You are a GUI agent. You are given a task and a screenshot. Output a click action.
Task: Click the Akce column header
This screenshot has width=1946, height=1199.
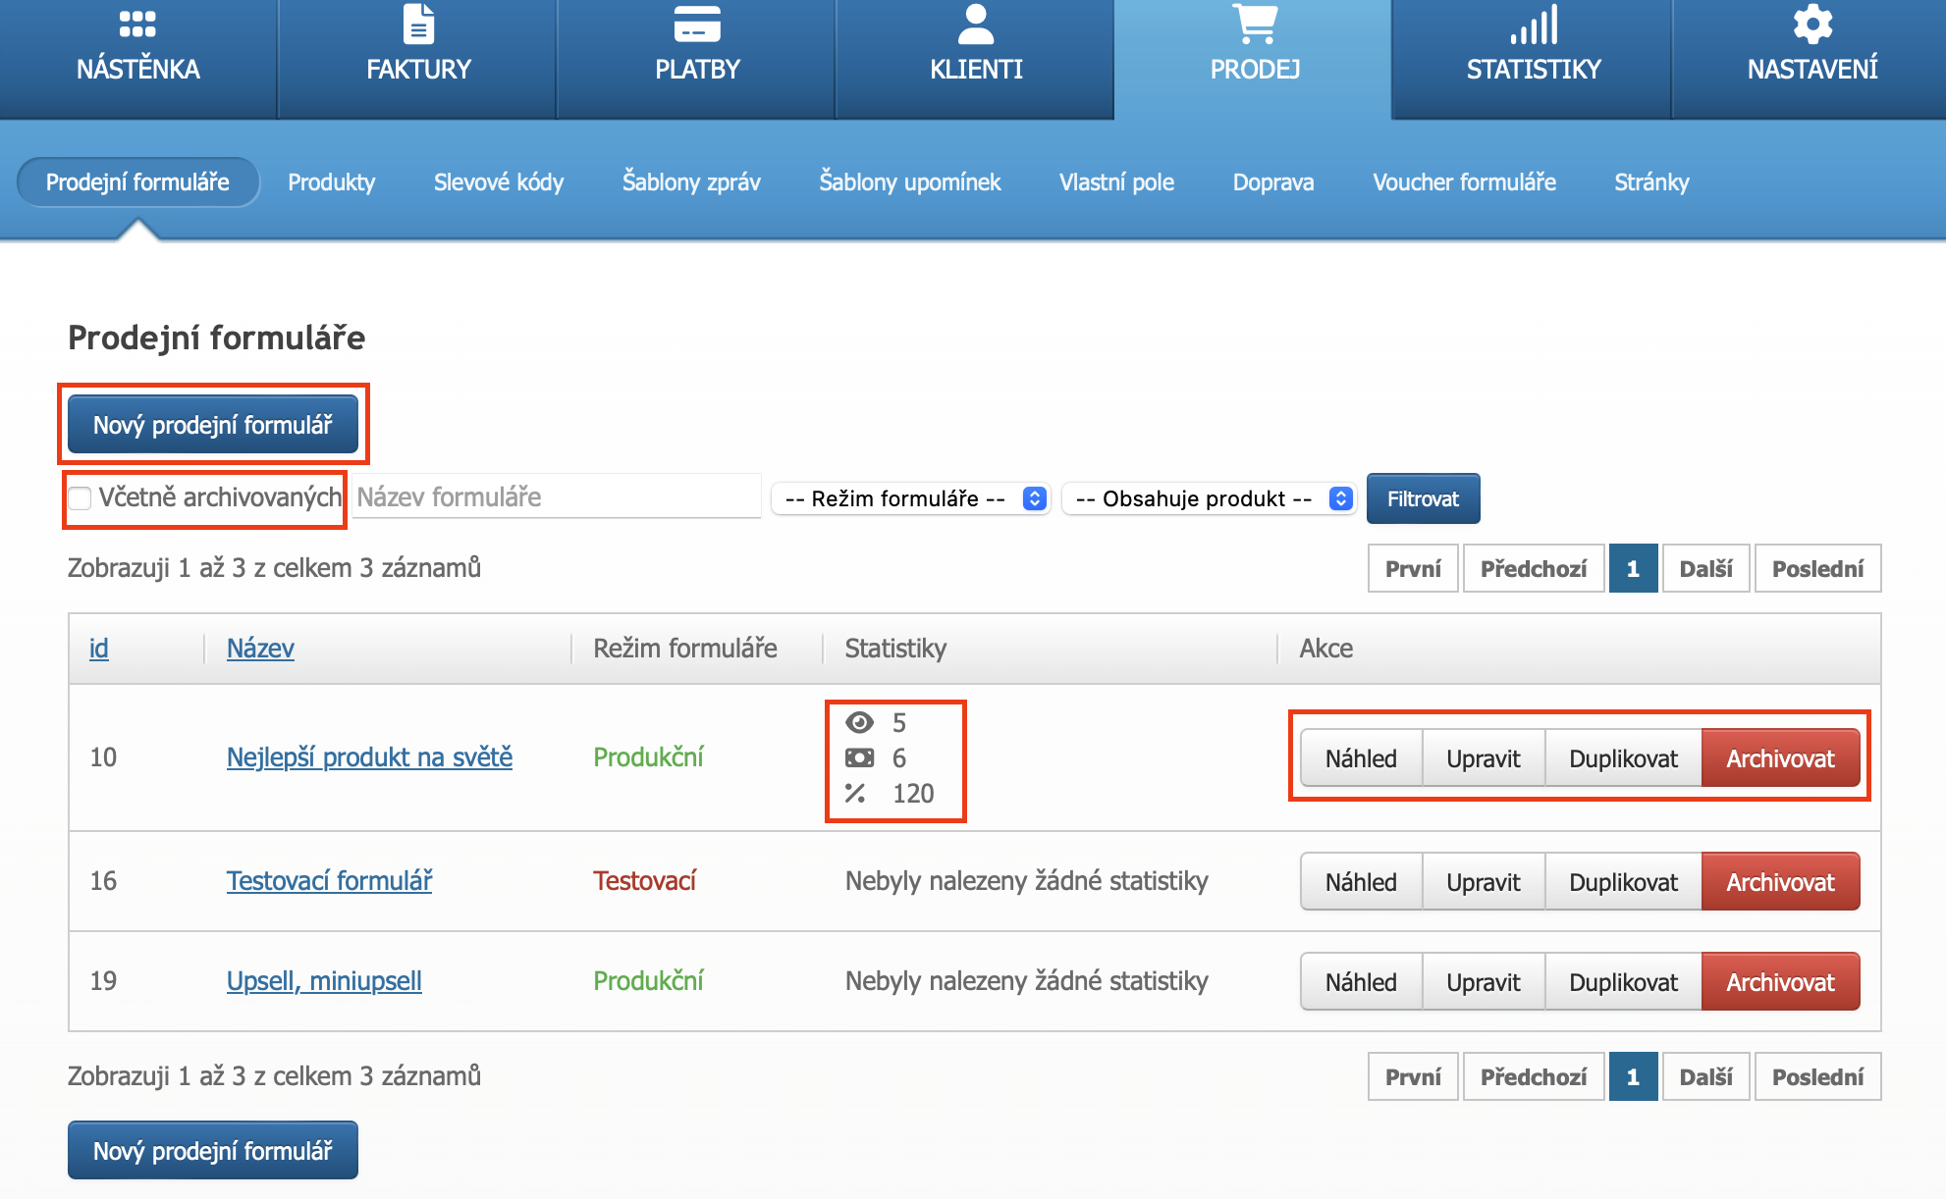(x=1326, y=649)
